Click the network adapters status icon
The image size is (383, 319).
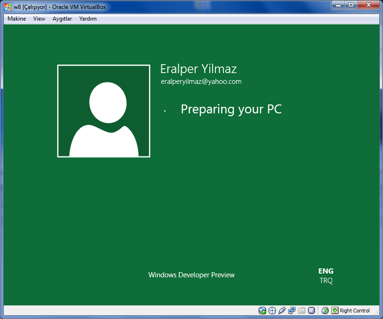tap(291, 311)
